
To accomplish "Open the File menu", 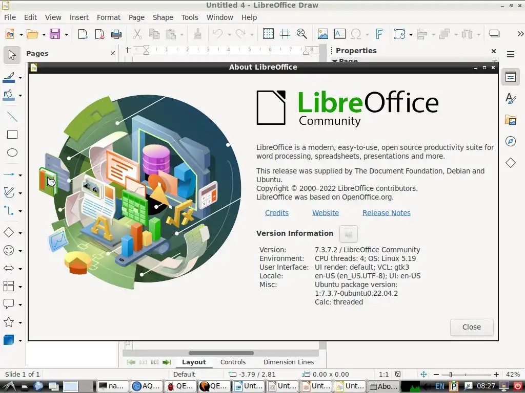I will 10,17.
